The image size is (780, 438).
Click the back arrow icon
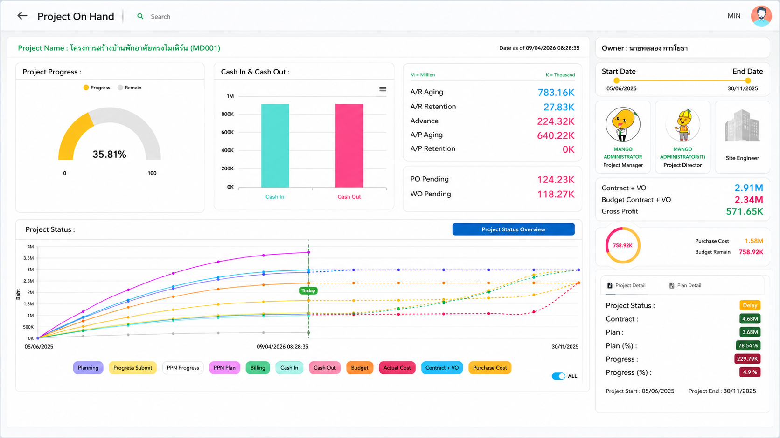point(22,16)
